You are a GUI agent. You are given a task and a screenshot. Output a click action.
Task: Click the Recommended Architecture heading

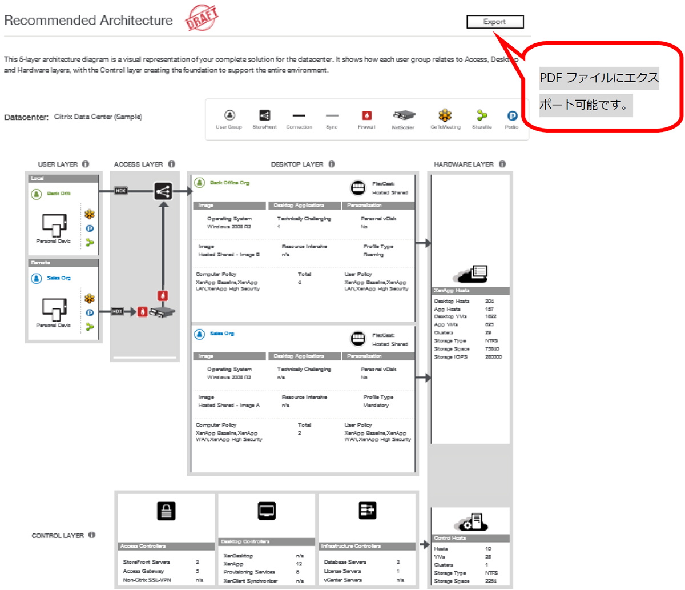point(88,21)
